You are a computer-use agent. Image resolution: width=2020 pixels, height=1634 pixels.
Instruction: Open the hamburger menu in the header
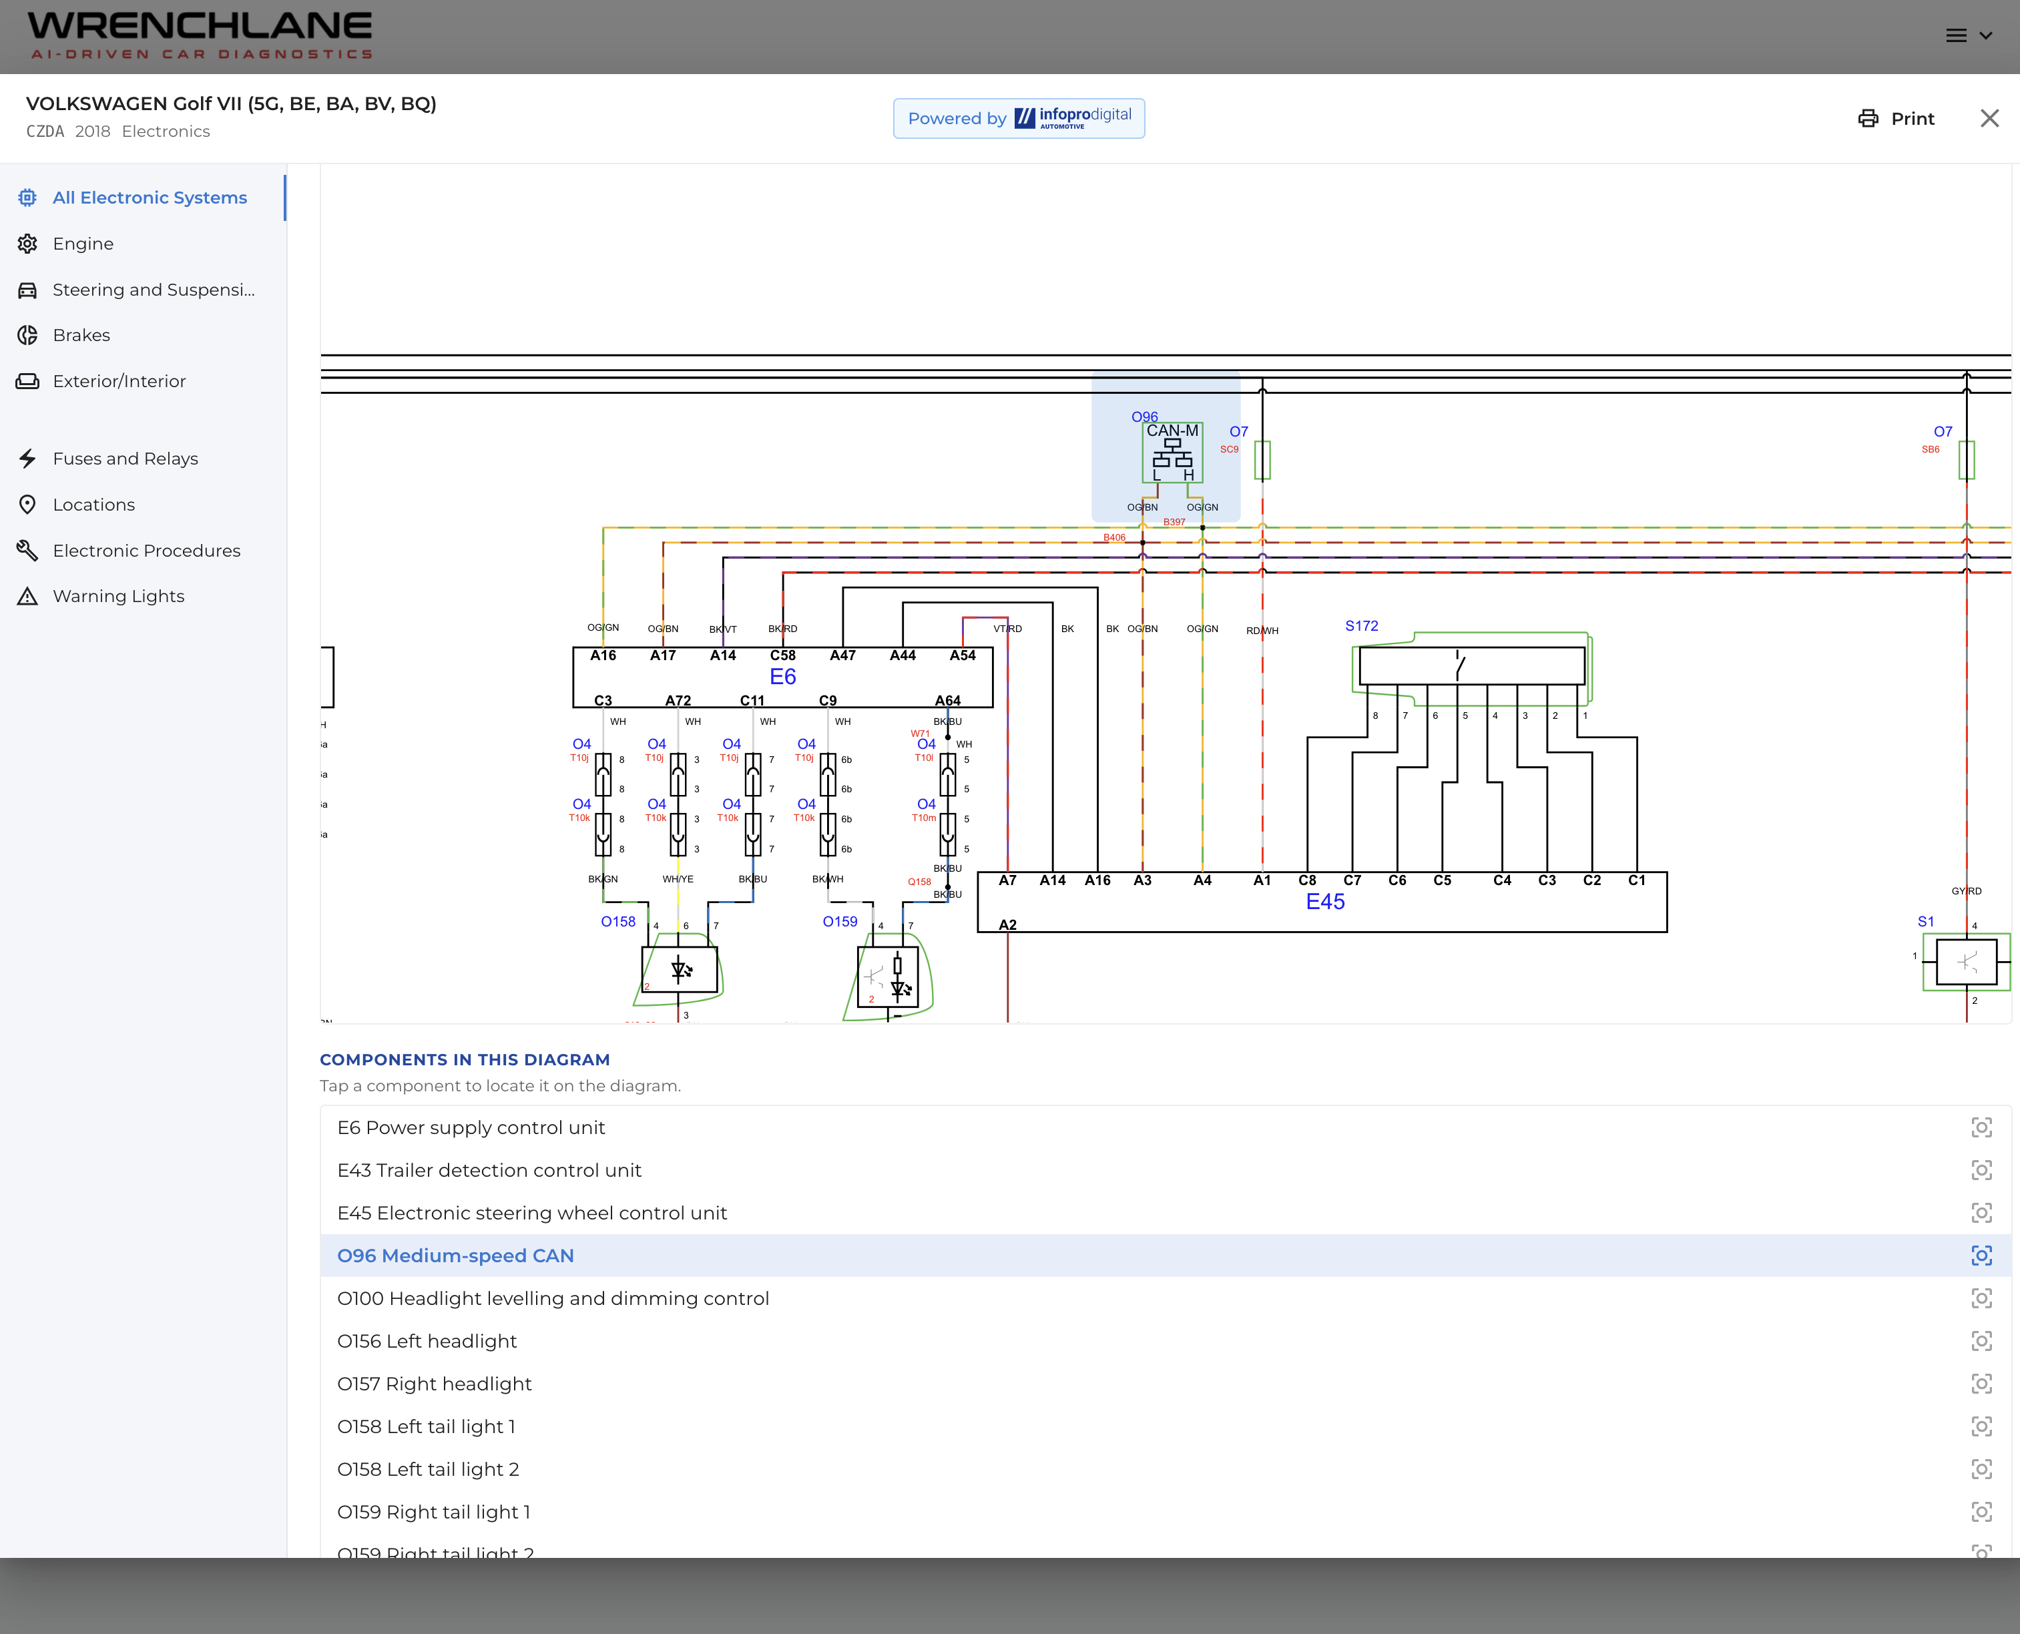tap(1956, 36)
